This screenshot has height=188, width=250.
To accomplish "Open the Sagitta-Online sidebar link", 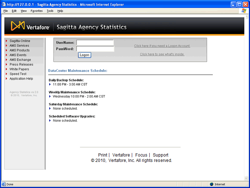I will pos(20,41).
